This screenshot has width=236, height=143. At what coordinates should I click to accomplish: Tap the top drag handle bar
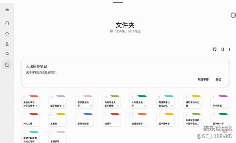[x=118, y=3]
